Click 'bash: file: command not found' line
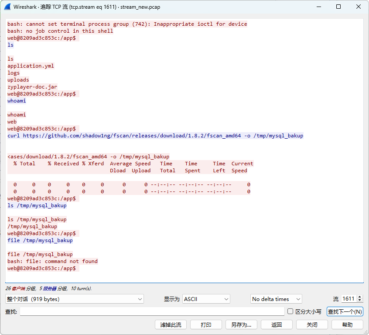 52,261
